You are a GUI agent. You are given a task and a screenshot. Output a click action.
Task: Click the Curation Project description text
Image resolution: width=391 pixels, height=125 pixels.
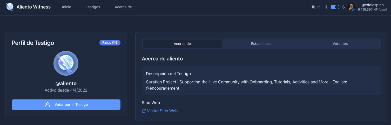click(x=247, y=85)
